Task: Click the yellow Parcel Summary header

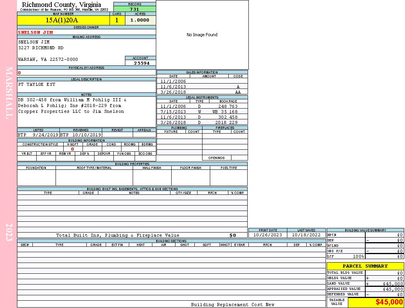Action: [365, 266]
